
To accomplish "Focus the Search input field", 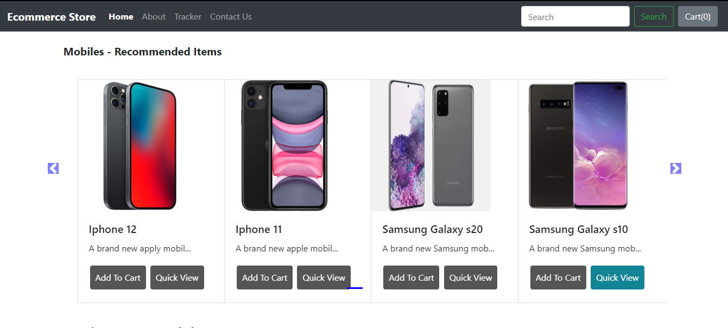I will click(x=575, y=17).
